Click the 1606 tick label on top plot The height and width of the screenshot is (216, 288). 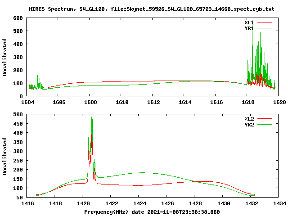[x=59, y=102]
